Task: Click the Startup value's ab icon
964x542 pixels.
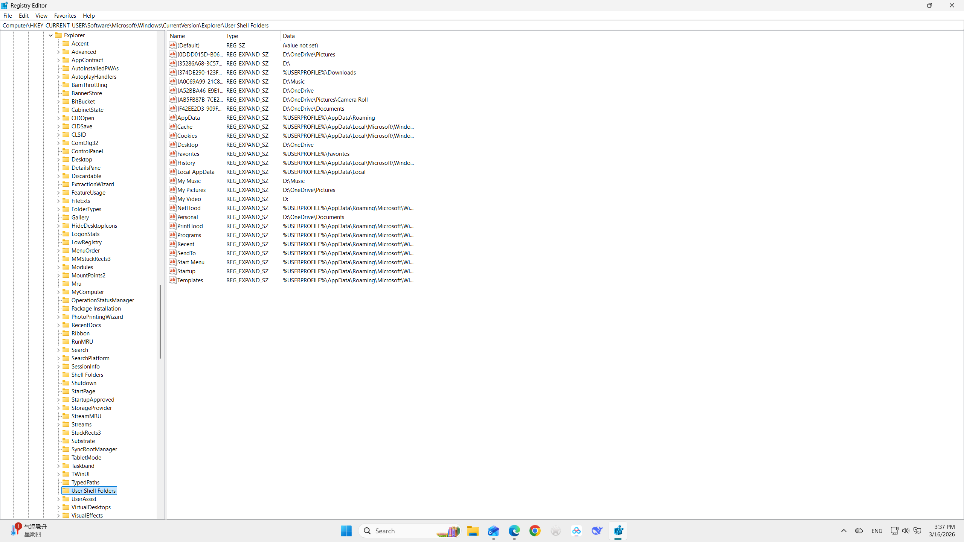Action: [173, 271]
